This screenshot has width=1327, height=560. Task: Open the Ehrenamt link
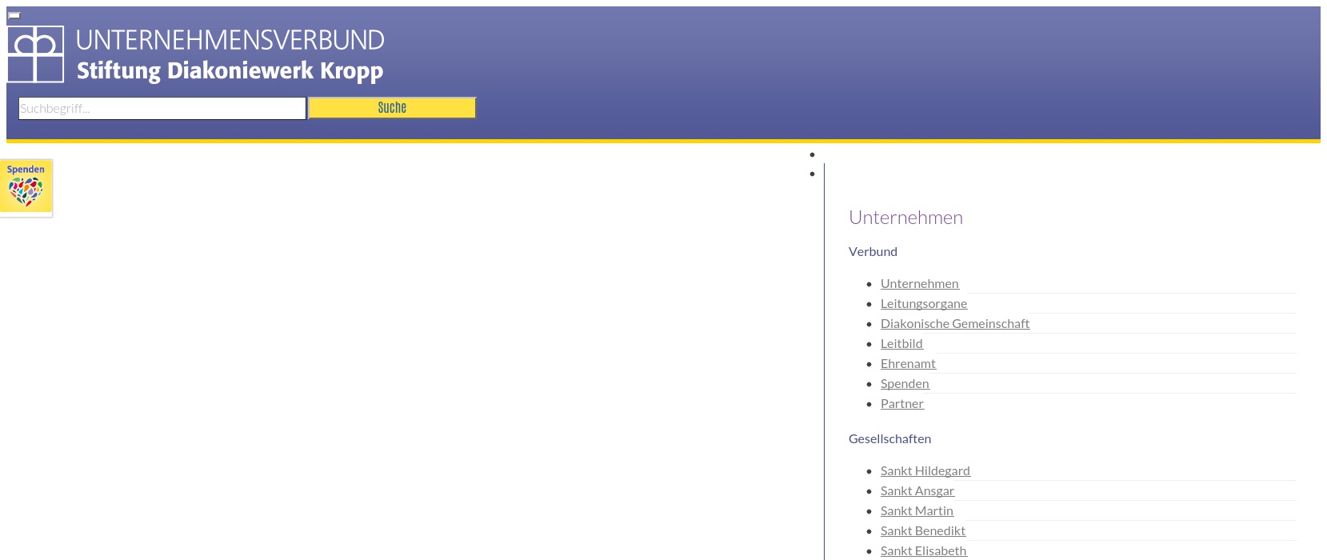pyautogui.click(x=908, y=363)
